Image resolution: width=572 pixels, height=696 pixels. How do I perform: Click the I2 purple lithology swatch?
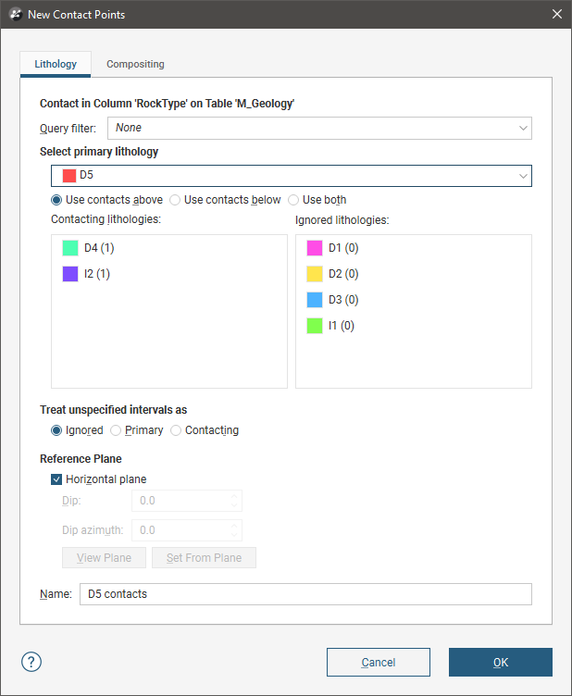coord(70,274)
